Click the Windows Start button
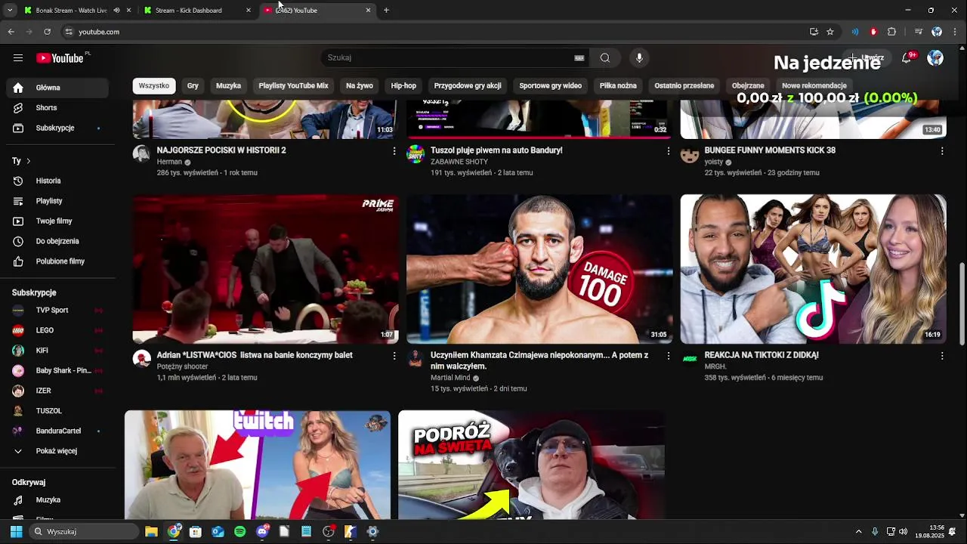The width and height of the screenshot is (967, 544). click(x=16, y=532)
